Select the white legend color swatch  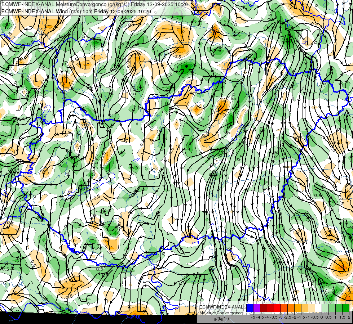318,308
